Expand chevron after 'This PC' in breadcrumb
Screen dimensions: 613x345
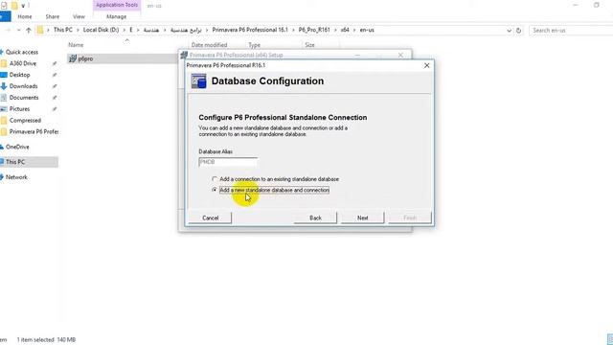click(x=78, y=30)
